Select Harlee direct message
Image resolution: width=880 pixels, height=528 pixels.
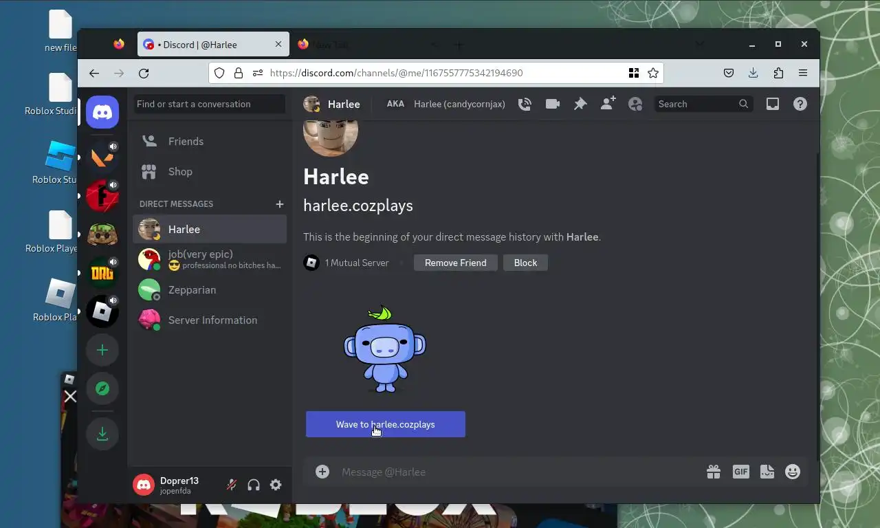point(210,229)
